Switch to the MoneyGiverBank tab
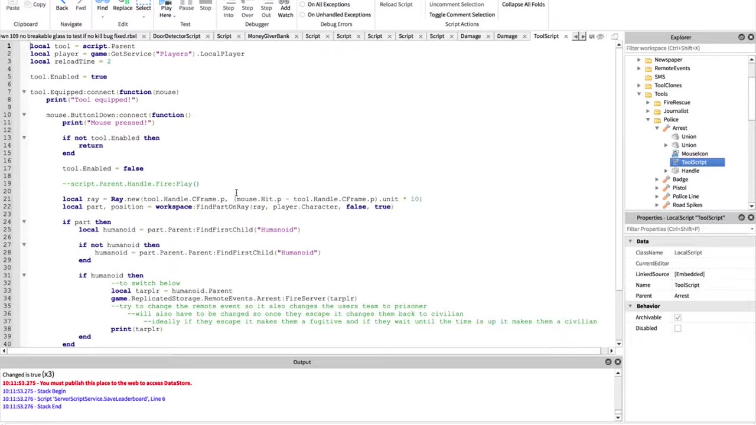 pos(269,37)
